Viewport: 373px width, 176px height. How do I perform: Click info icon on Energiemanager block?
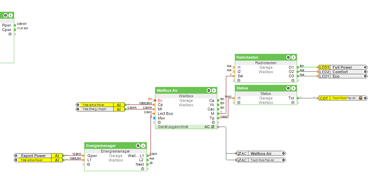(143, 146)
